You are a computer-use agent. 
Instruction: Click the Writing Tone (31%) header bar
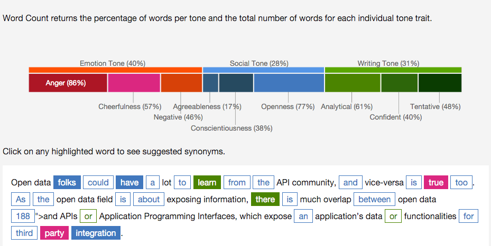393,70
